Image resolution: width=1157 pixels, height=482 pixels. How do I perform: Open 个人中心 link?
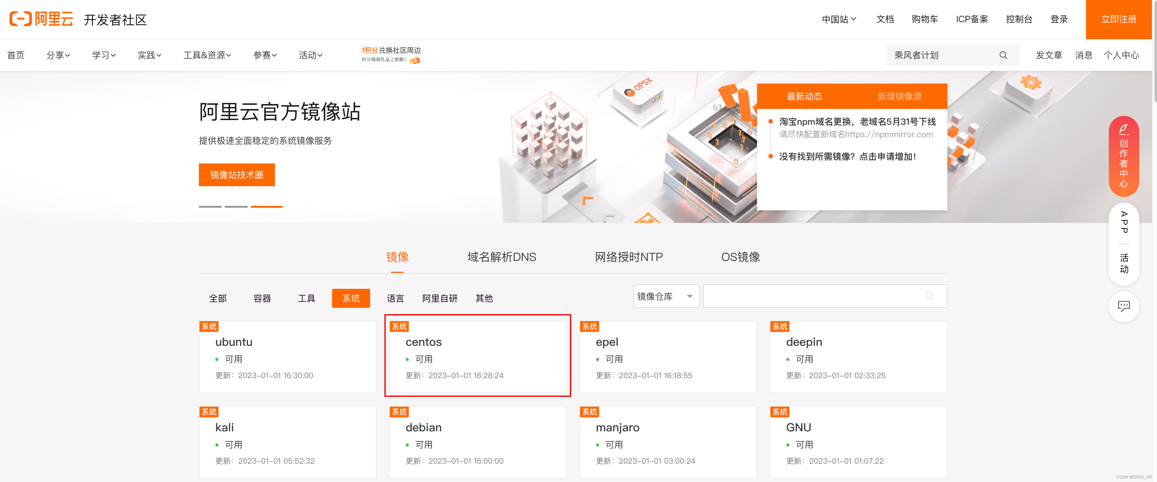[x=1121, y=55]
